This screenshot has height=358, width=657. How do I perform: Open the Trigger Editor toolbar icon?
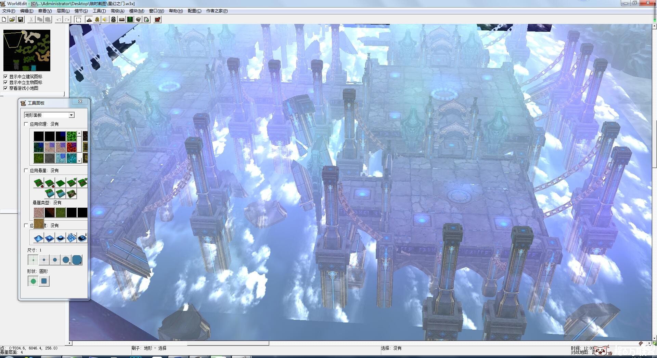[97, 19]
